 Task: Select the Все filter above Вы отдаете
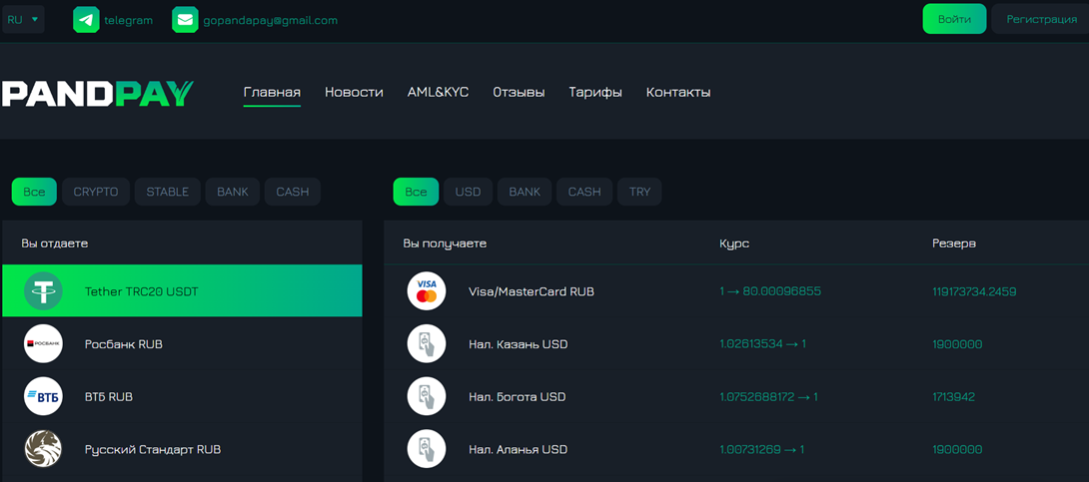(34, 193)
